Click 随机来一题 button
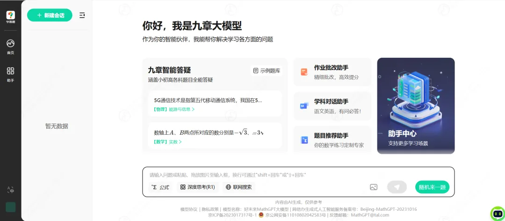 tap(432, 187)
